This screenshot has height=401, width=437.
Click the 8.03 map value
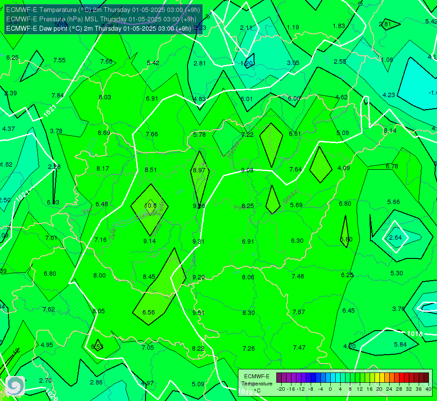105,98
